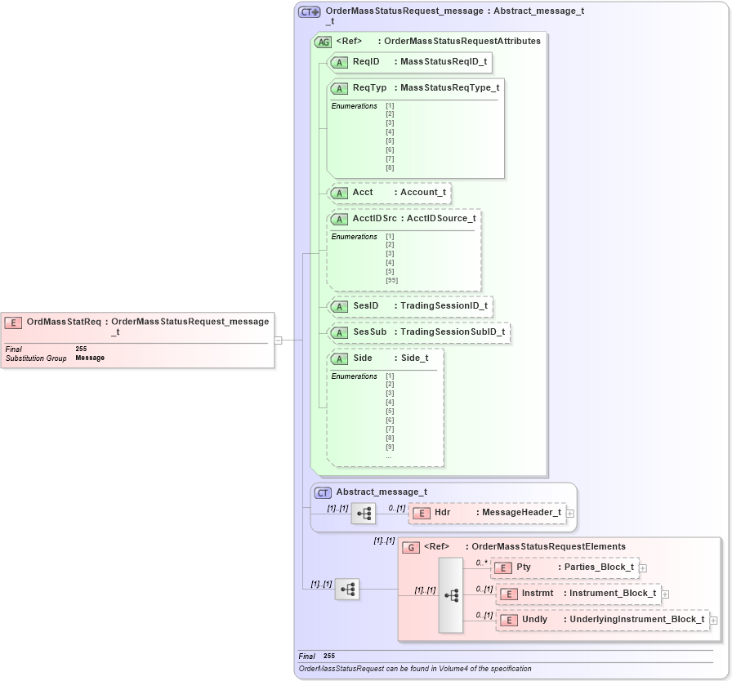Expand the Instrmt Instrument_Block_t element
This screenshot has width=732, height=681.
pyautogui.click(x=665, y=594)
